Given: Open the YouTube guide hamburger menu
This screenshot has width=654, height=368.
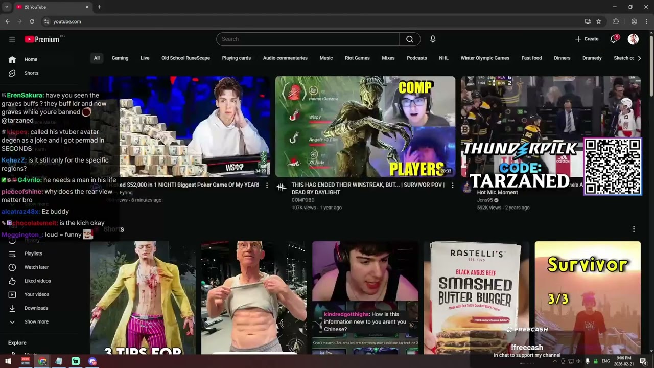Looking at the screenshot, I should coord(12,39).
